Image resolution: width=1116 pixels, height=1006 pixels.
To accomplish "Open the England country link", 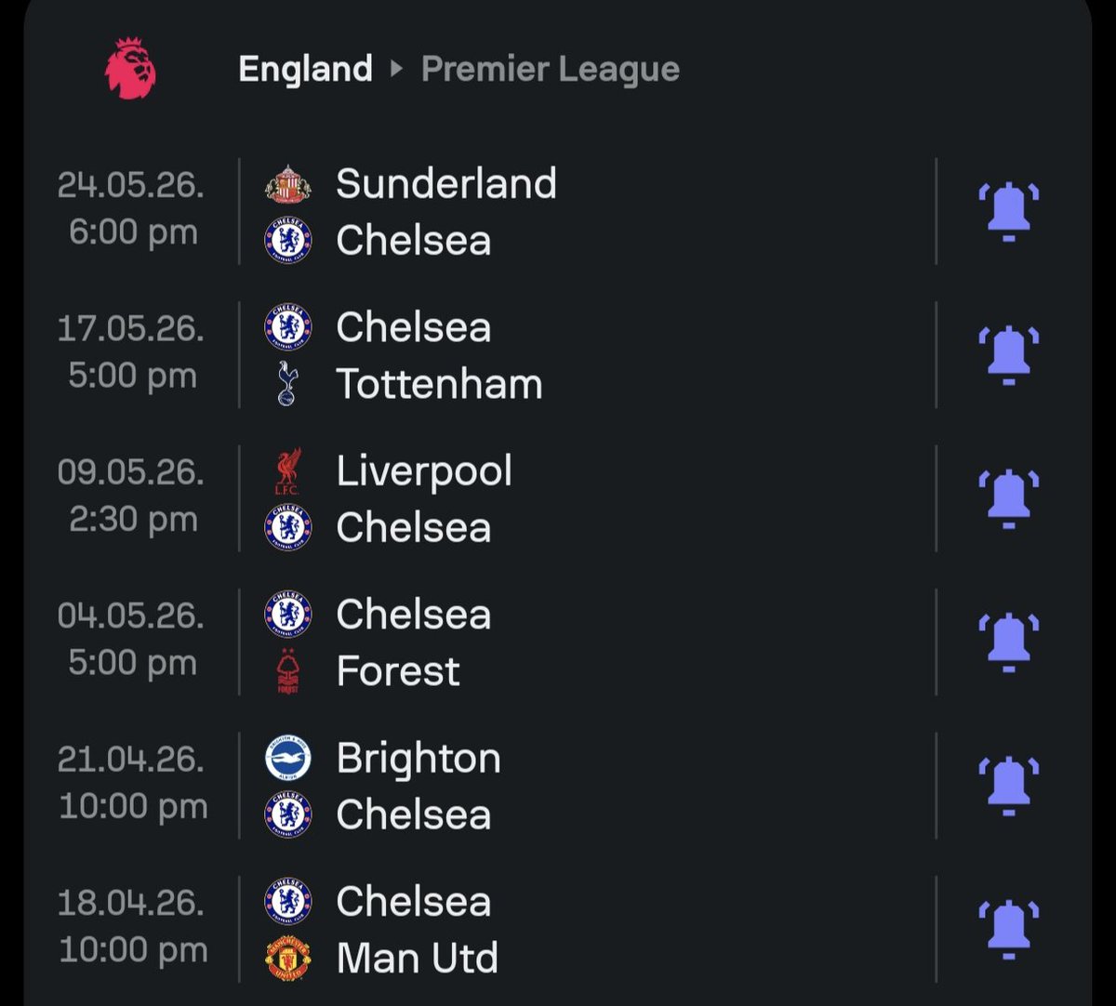I will tap(305, 69).
